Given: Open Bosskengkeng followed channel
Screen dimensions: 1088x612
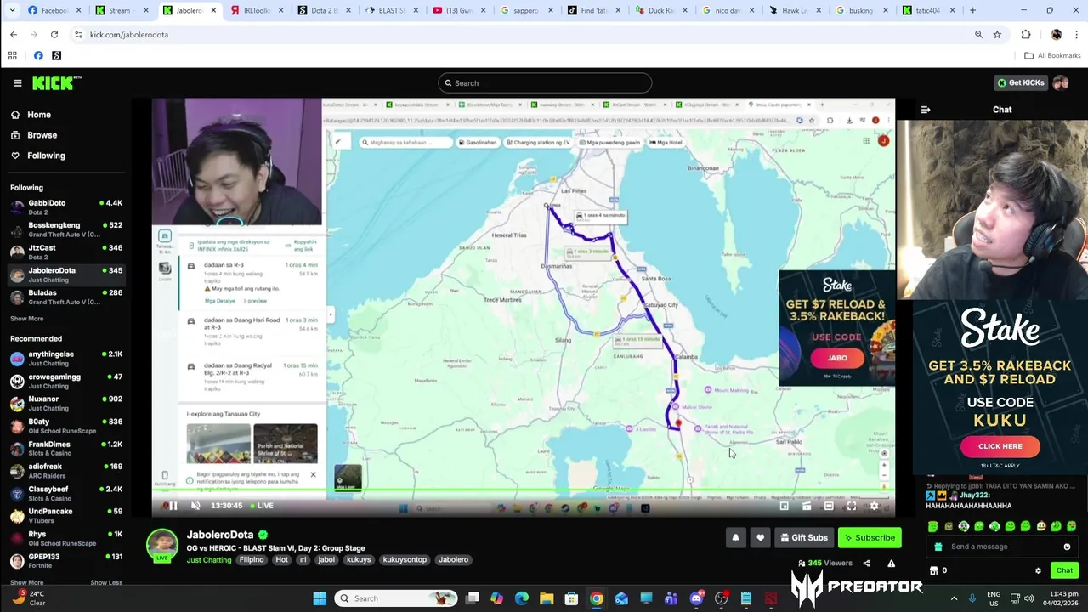Looking at the screenshot, I should [66, 229].
